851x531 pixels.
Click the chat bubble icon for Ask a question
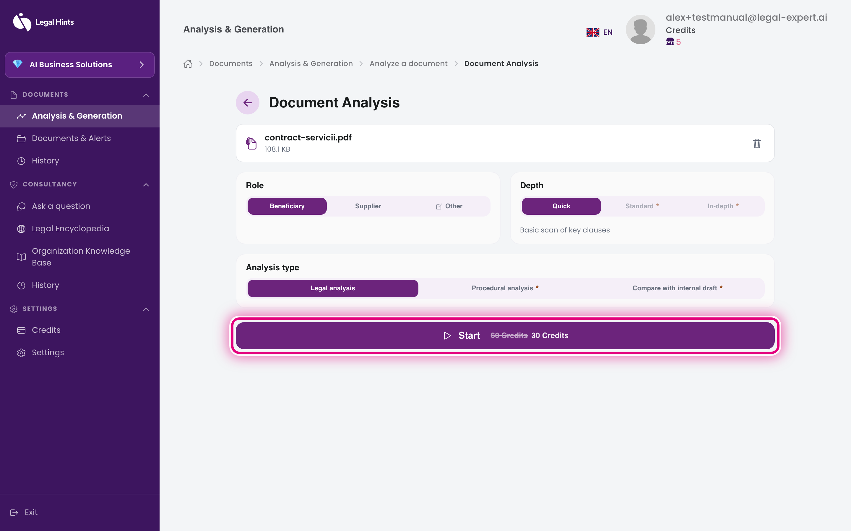coord(22,206)
